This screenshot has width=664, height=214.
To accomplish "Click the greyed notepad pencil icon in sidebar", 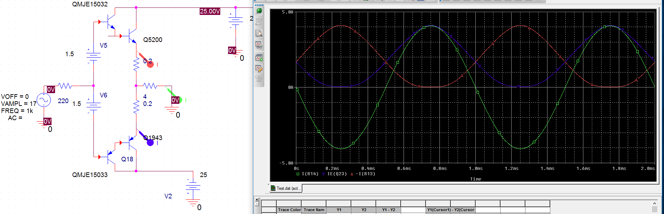I will coord(259,79).
